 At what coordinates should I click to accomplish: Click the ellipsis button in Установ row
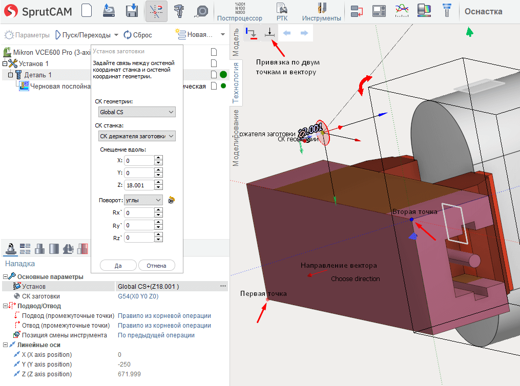click(x=223, y=286)
